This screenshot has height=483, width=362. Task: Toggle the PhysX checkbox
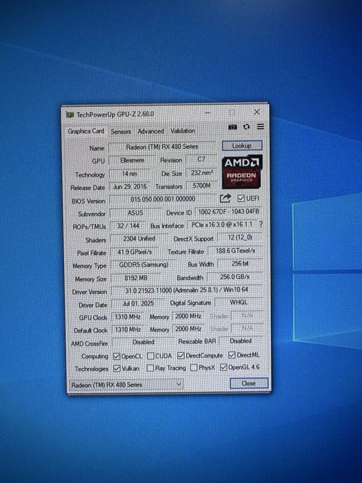tap(194, 368)
